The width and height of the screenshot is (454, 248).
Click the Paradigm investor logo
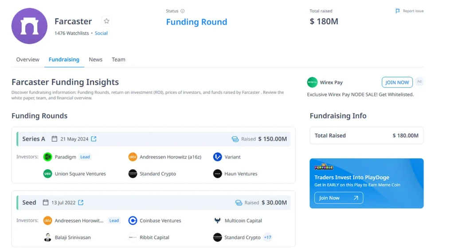(x=48, y=157)
